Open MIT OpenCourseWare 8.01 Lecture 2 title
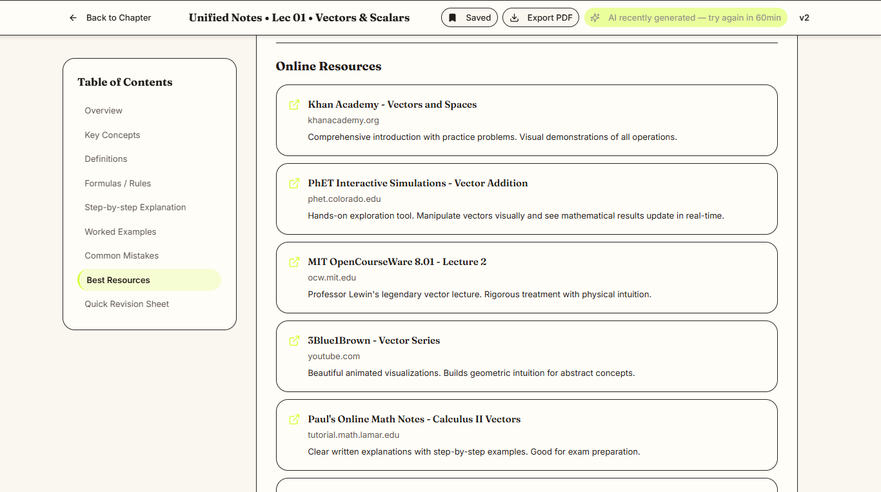The height and width of the screenshot is (492, 881). (x=397, y=262)
